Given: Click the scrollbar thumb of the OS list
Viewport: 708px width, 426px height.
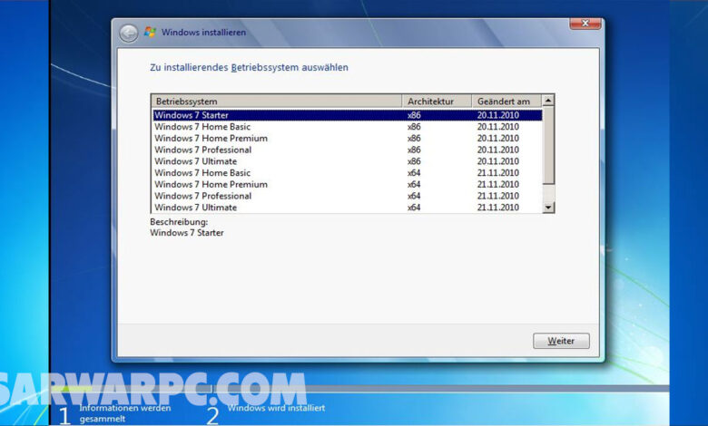Looking at the screenshot, I should coord(548,145).
